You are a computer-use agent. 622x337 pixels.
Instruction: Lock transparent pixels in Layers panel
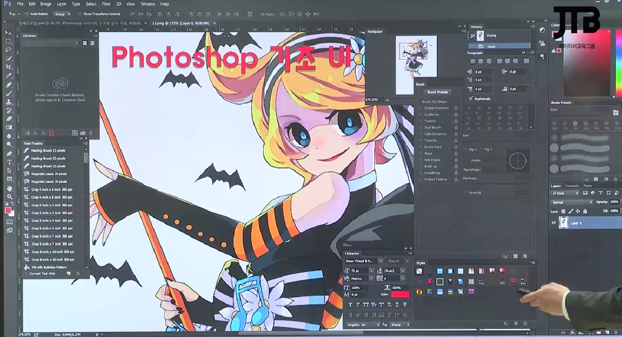[x=564, y=211]
